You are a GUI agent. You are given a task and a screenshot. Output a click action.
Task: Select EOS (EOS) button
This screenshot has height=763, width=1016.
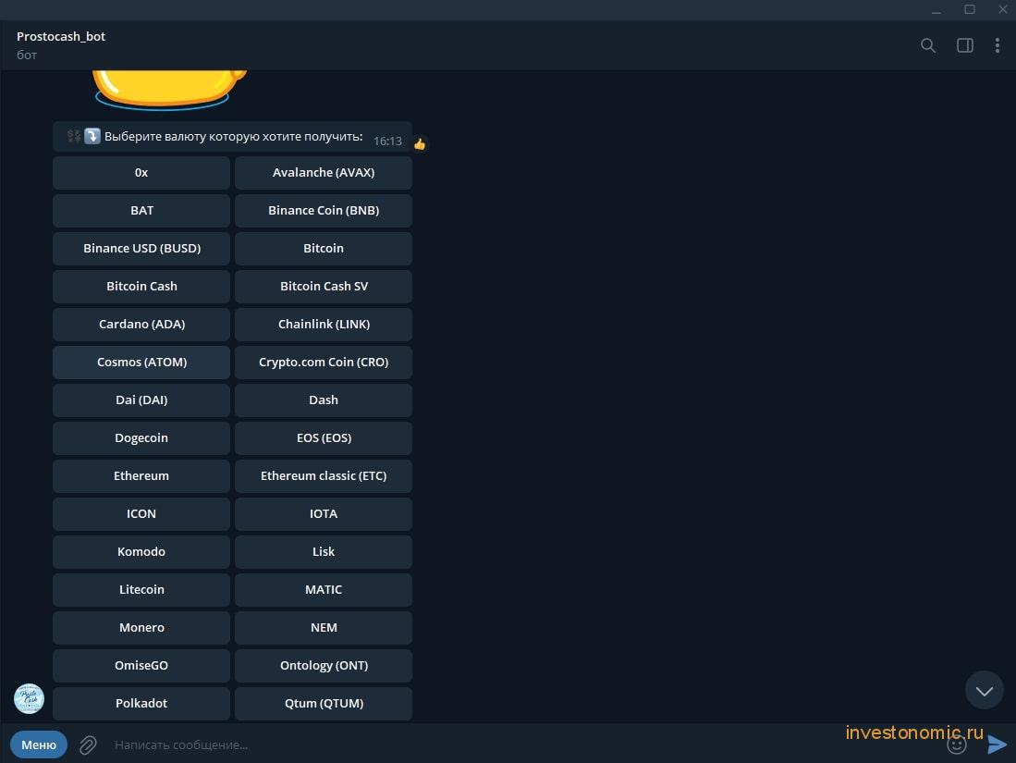coord(324,438)
